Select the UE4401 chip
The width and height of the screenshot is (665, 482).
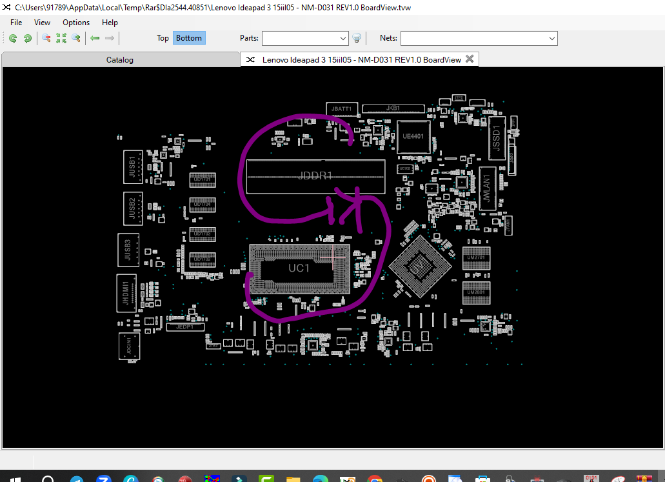tap(413, 136)
